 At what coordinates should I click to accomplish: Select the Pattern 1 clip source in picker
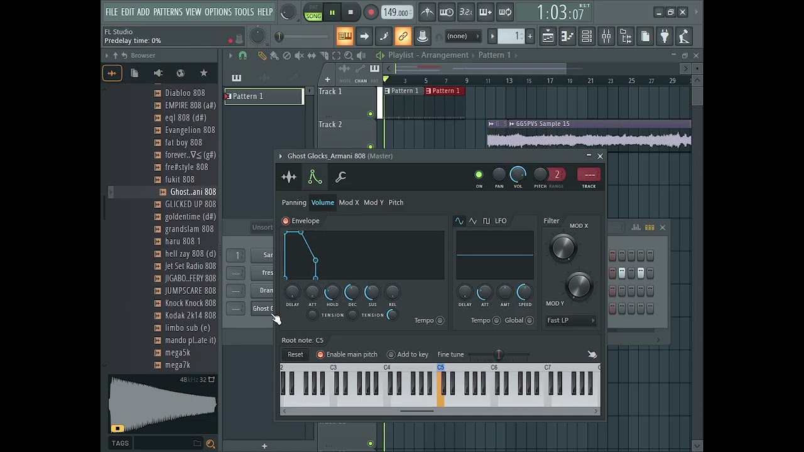click(x=264, y=97)
